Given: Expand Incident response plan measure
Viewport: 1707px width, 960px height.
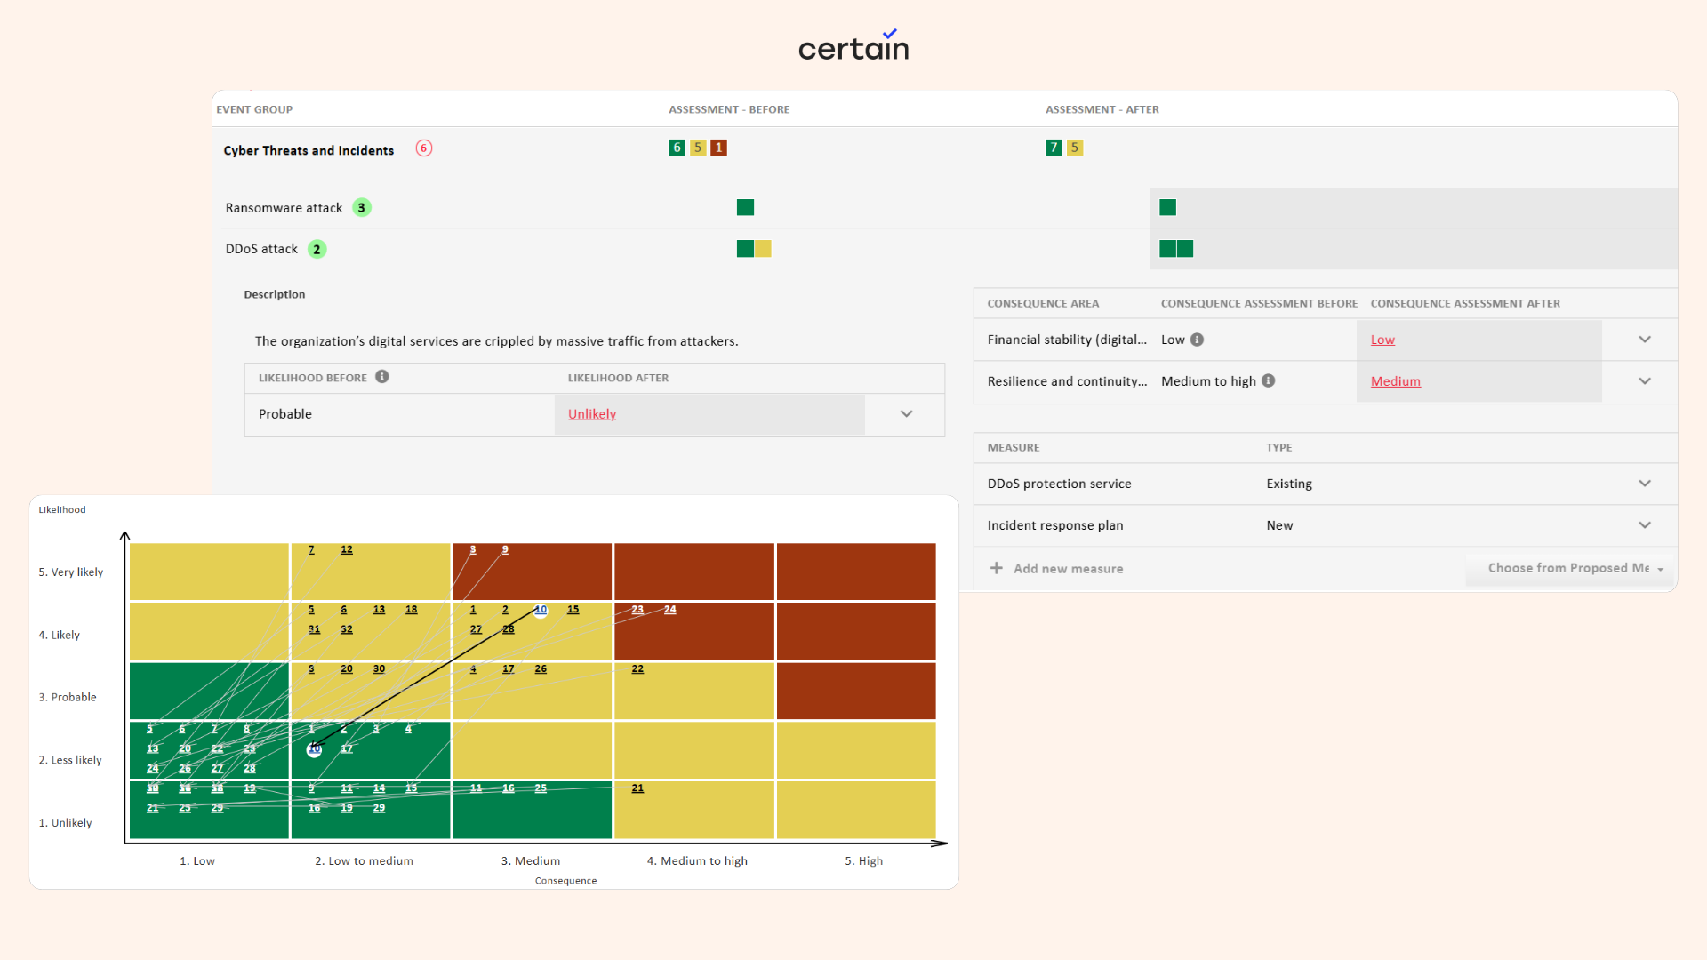Looking at the screenshot, I should 1644,525.
